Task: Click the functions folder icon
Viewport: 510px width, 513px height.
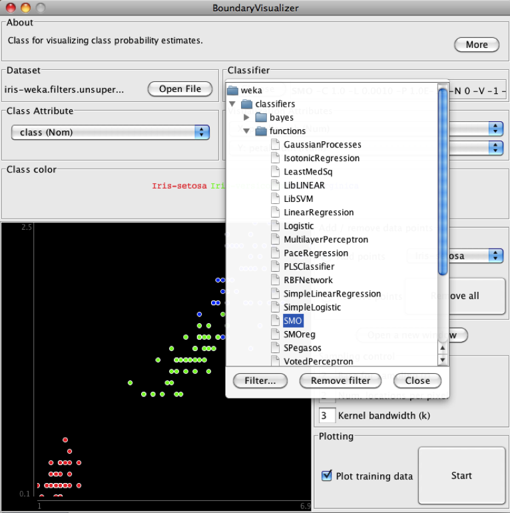Action: tap(260, 131)
